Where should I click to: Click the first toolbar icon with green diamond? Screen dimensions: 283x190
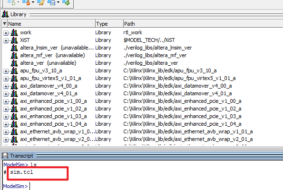pyautogui.click(x=11, y=2)
